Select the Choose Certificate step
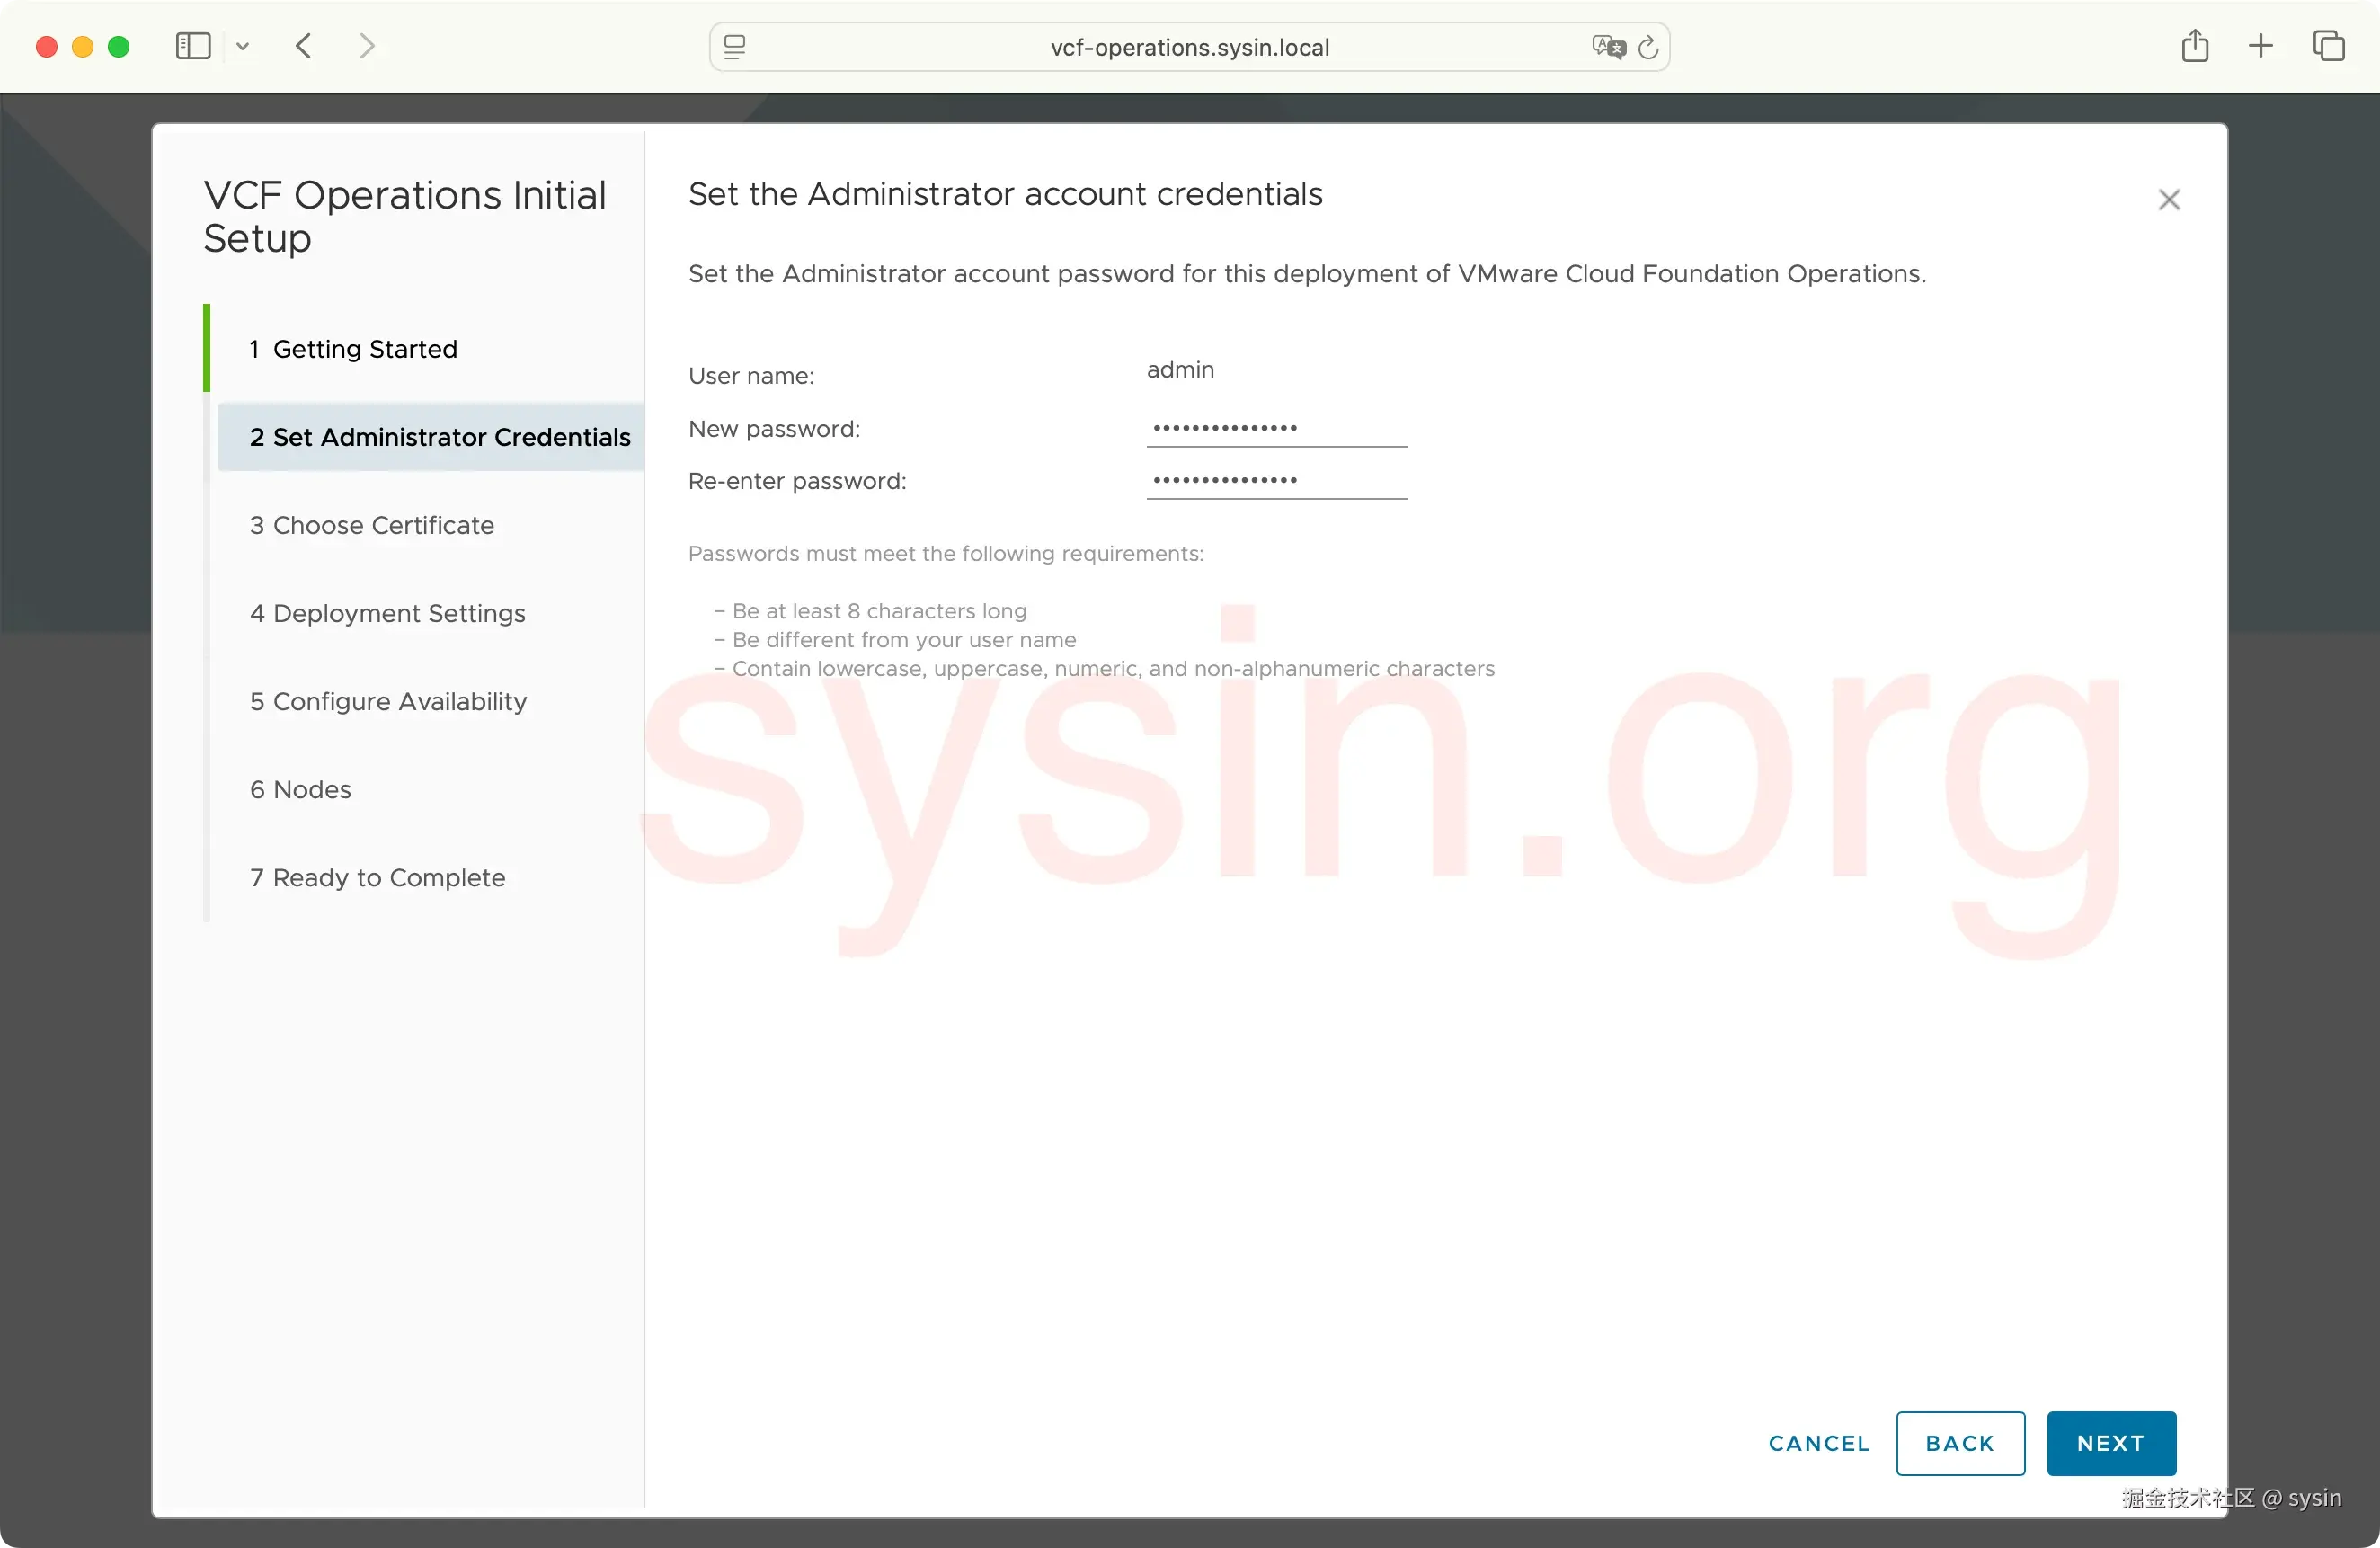Viewport: 2380px width, 1548px height. point(371,525)
